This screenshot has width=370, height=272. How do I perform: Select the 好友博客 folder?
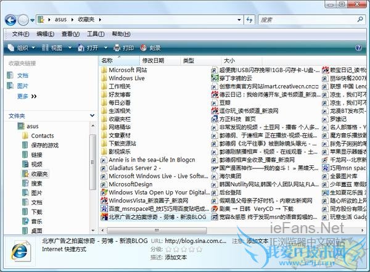pos(116,95)
